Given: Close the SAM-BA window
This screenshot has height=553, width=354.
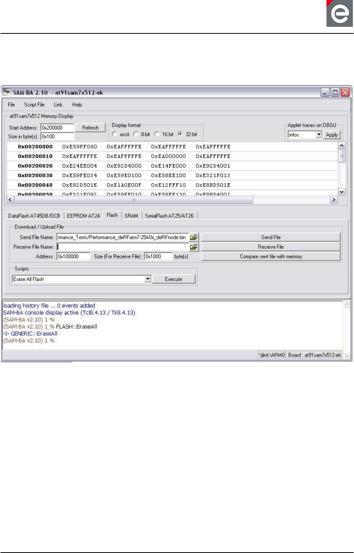Looking at the screenshot, I should point(345,92).
